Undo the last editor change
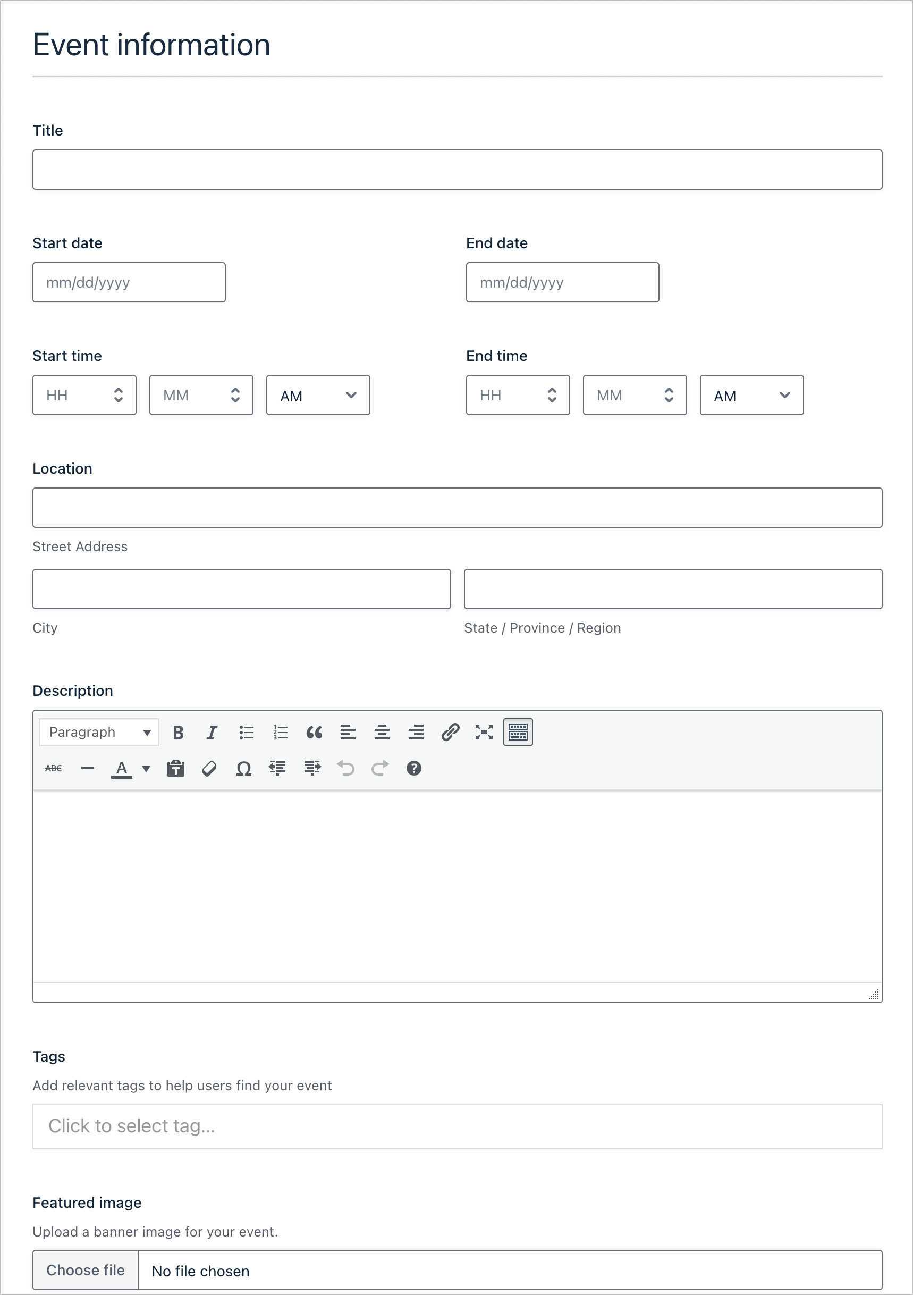The width and height of the screenshot is (913, 1295). [346, 768]
